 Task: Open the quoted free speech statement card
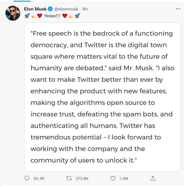(102, 97)
